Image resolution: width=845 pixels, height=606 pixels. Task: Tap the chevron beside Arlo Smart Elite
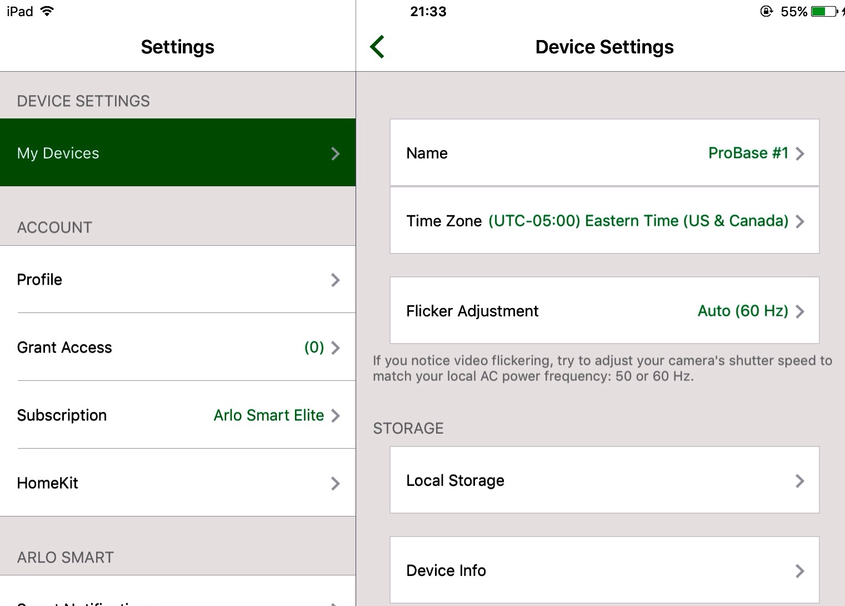pyautogui.click(x=336, y=415)
